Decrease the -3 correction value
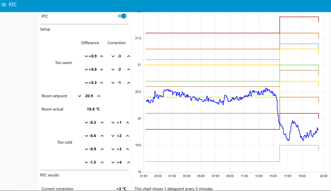Viewport: 331px width, 191px height. [x=113, y=56]
